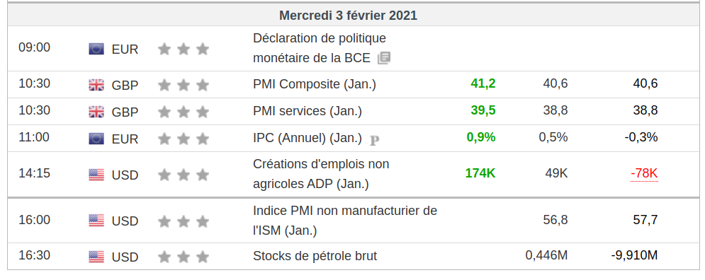Click the revised previous value -78K
This screenshot has width=705, height=280.
(644, 173)
